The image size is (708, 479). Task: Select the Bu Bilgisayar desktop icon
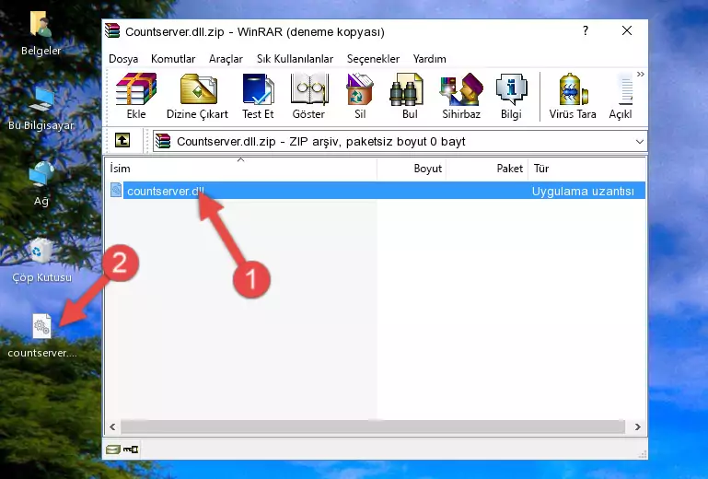pyautogui.click(x=41, y=109)
